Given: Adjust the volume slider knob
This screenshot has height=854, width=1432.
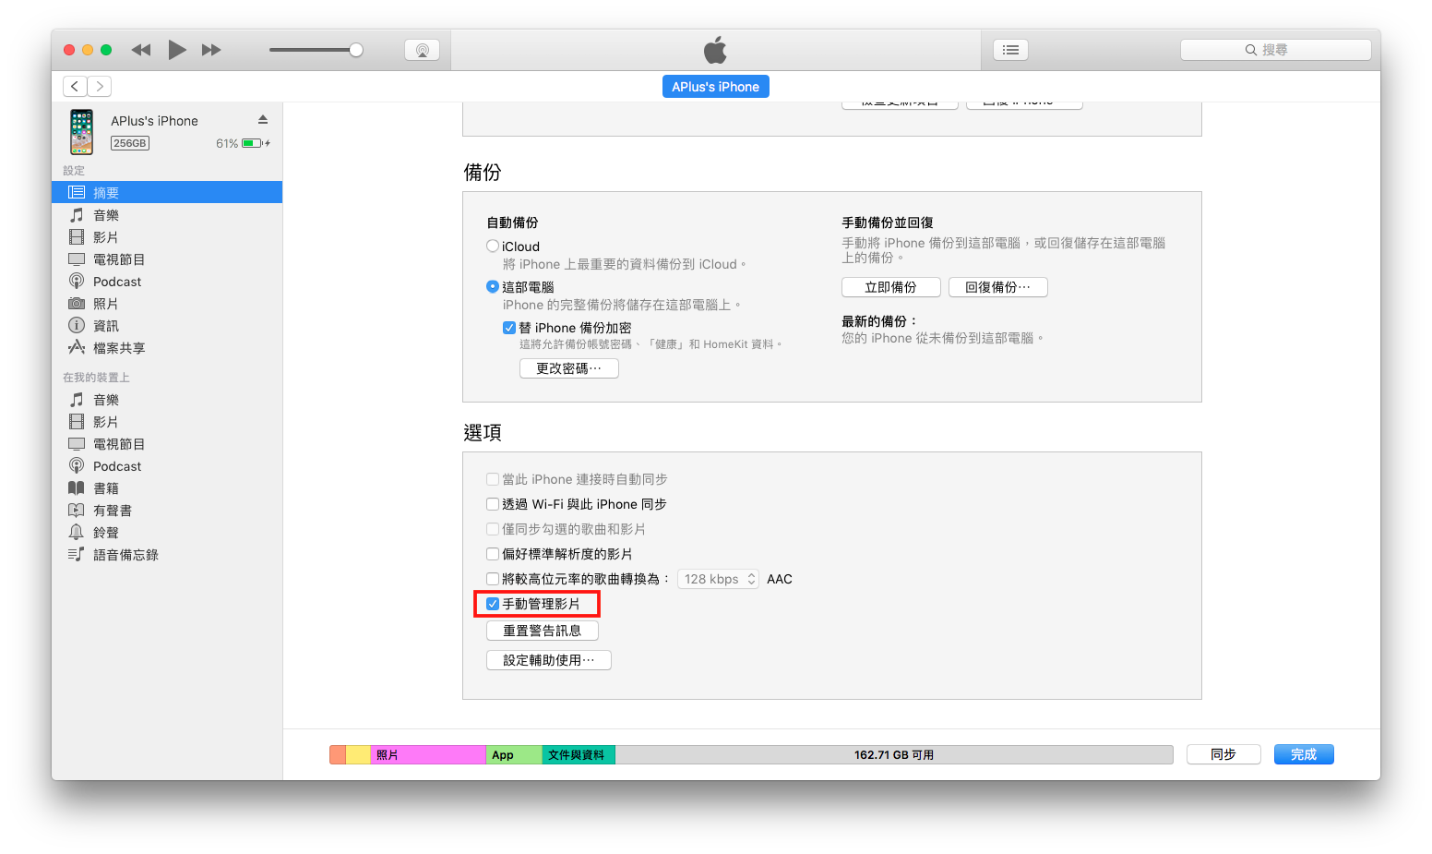Looking at the screenshot, I should pos(356,50).
